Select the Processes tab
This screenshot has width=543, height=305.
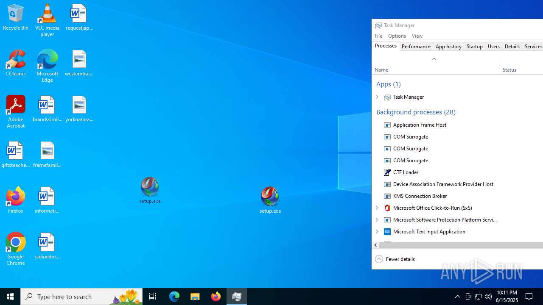tap(386, 46)
